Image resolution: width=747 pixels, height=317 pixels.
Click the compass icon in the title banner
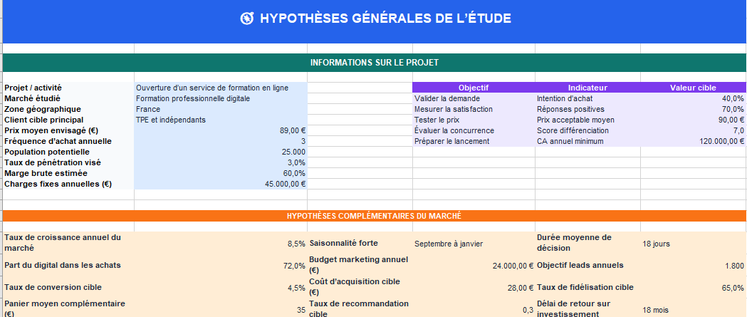click(x=247, y=19)
